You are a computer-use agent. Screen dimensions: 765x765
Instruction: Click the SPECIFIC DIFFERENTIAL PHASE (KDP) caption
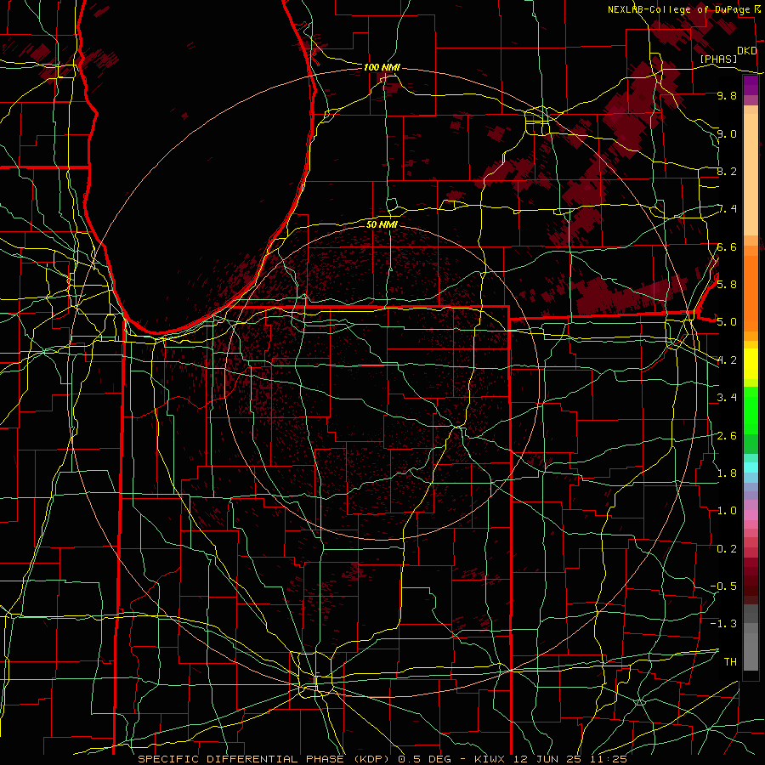point(265,759)
